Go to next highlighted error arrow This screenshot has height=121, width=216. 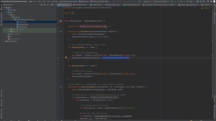pyautogui.click(x=212, y=8)
